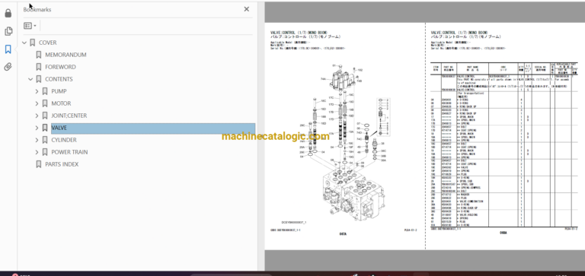Image resolution: width=585 pixels, height=276 pixels.
Task: Open the POWER TRAIN bookmark
Action: click(x=69, y=152)
